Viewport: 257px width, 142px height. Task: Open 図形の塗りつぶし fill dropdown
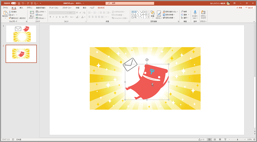click(170, 12)
